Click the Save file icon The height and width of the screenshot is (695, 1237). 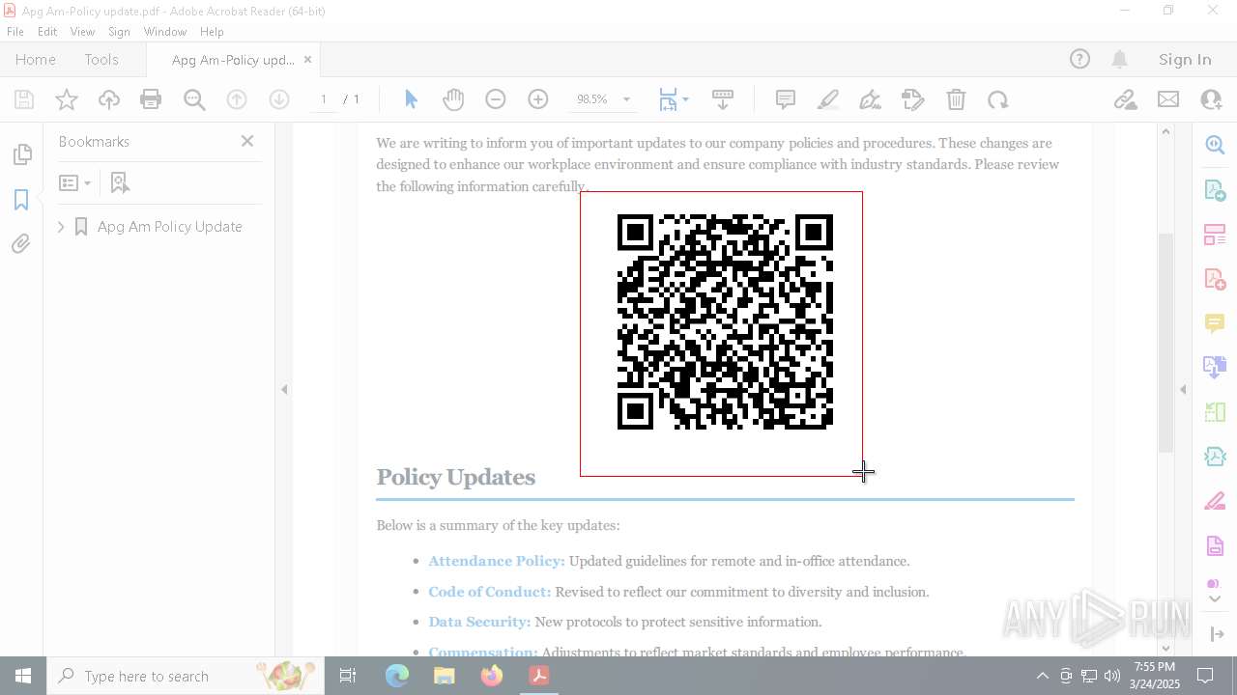coord(24,99)
